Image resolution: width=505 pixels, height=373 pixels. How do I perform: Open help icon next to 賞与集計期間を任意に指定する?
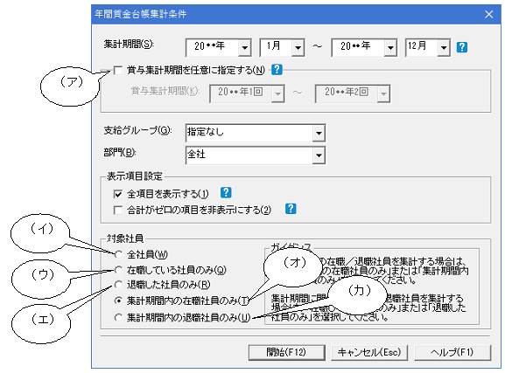coord(277,70)
